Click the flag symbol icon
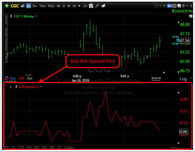 pos(161,6)
